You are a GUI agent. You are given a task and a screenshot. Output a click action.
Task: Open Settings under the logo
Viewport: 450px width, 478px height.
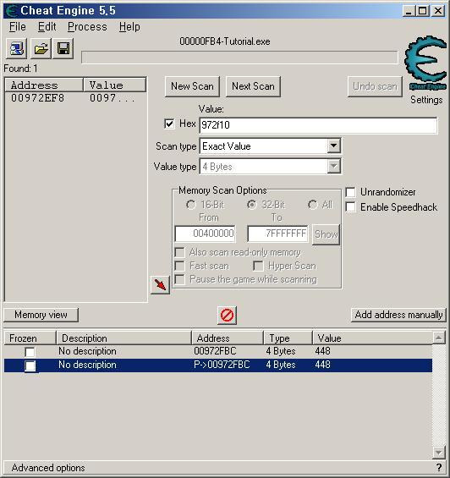426,100
